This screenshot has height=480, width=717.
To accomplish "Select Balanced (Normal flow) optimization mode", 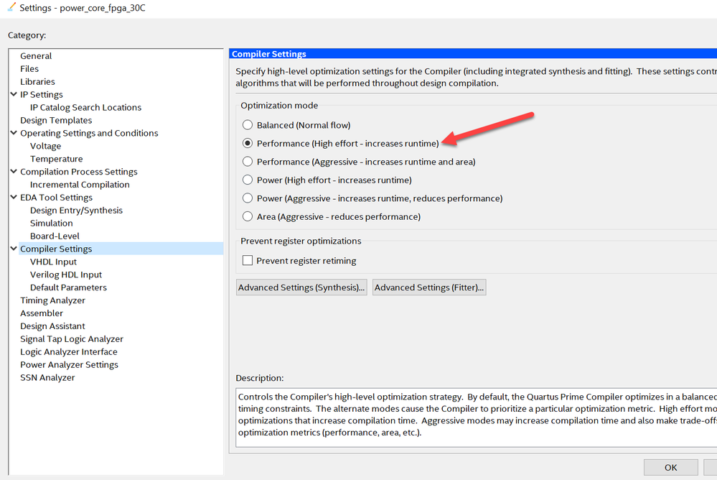I will pyautogui.click(x=248, y=125).
